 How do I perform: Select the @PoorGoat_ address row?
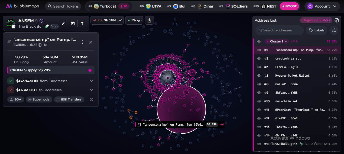click(297, 110)
